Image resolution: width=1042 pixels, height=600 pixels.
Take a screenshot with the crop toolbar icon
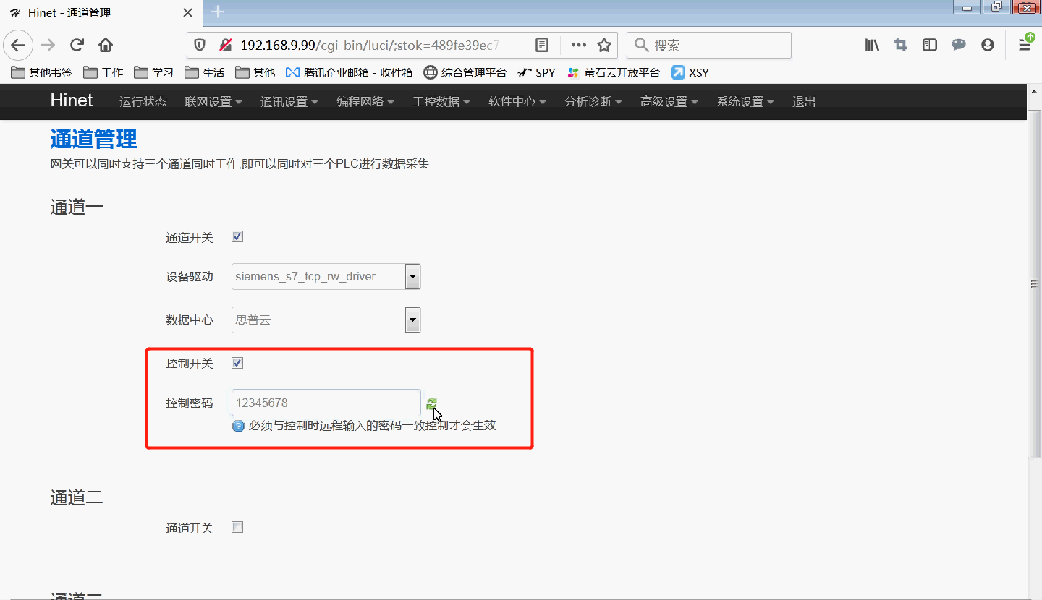point(900,45)
